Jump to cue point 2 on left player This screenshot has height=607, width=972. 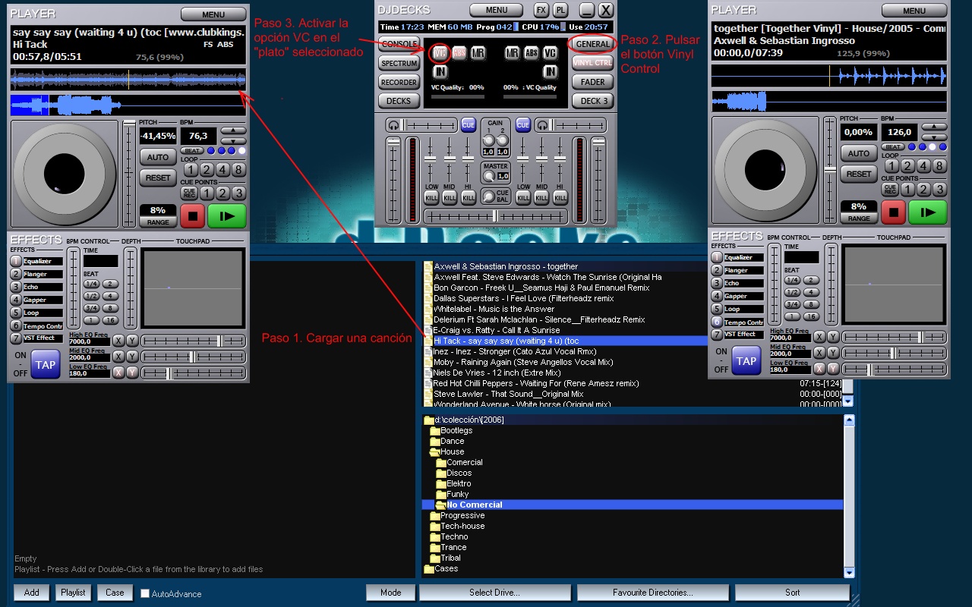(x=222, y=193)
